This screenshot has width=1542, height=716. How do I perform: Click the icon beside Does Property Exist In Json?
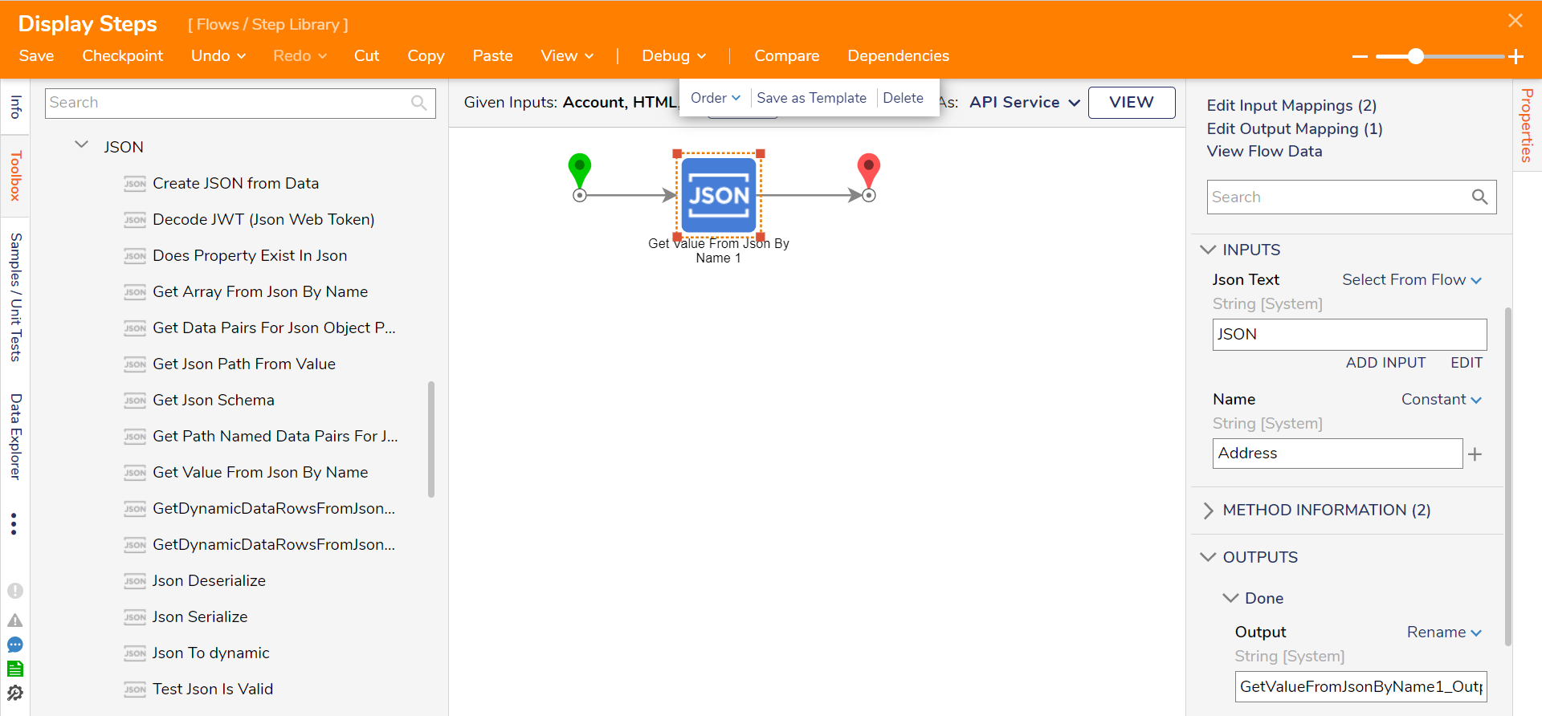tap(135, 256)
